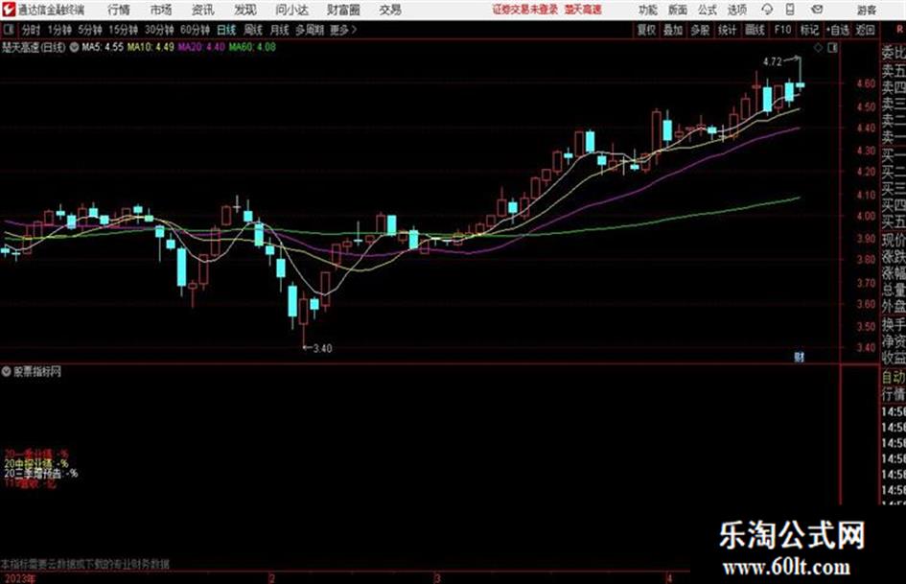The image size is (906, 584).
Task: Toggle the panel layout icon left of 分时
Action: tap(8, 30)
